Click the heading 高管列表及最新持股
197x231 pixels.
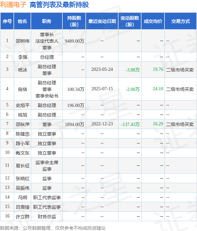click(x=59, y=5)
